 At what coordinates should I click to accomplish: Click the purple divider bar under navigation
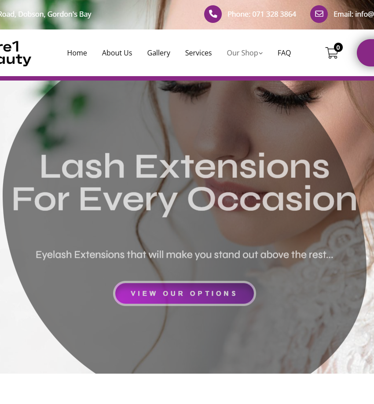click(187, 78)
